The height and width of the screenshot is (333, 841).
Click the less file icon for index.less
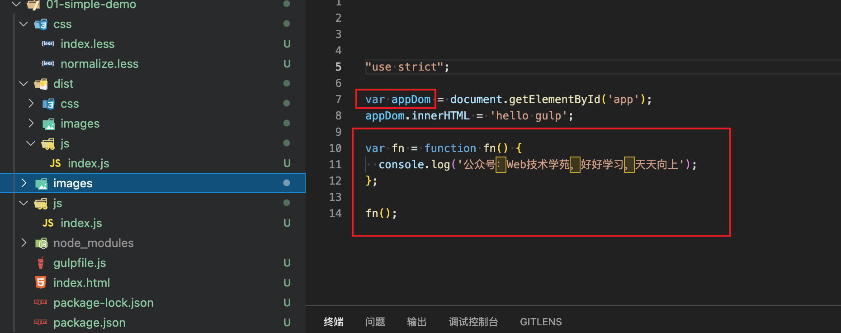point(48,44)
